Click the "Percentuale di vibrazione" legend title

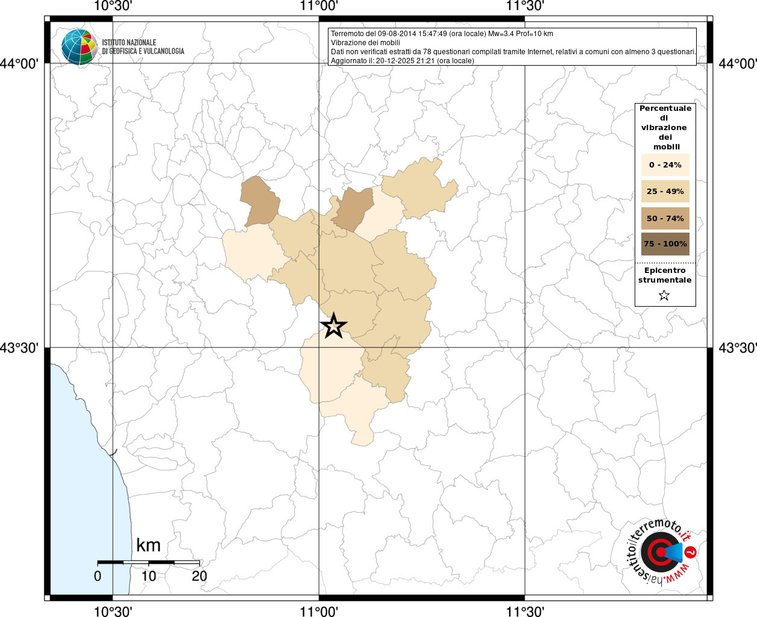point(665,127)
